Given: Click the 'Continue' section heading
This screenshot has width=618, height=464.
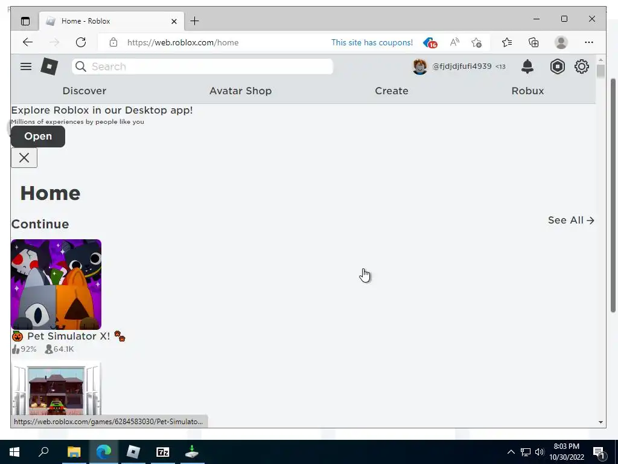Looking at the screenshot, I should (x=40, y=224).
